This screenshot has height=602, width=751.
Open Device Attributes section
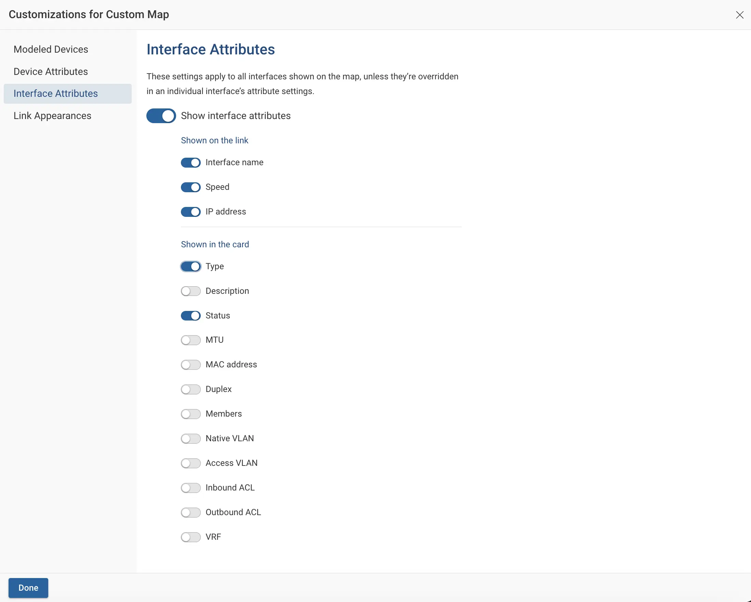(51, 71)
